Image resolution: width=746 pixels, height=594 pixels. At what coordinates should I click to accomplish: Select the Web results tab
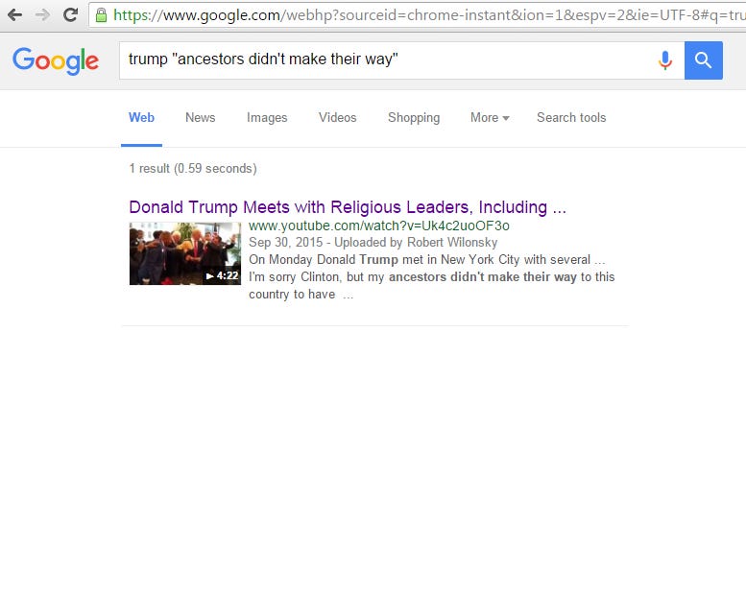[141, 117]
